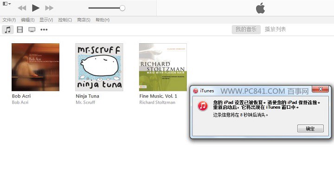Skip to the next track
334x170 pixels.
pos(49,8)
